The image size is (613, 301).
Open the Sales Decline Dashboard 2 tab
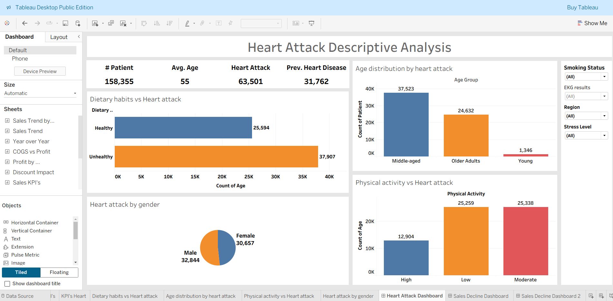coord(548,296)
